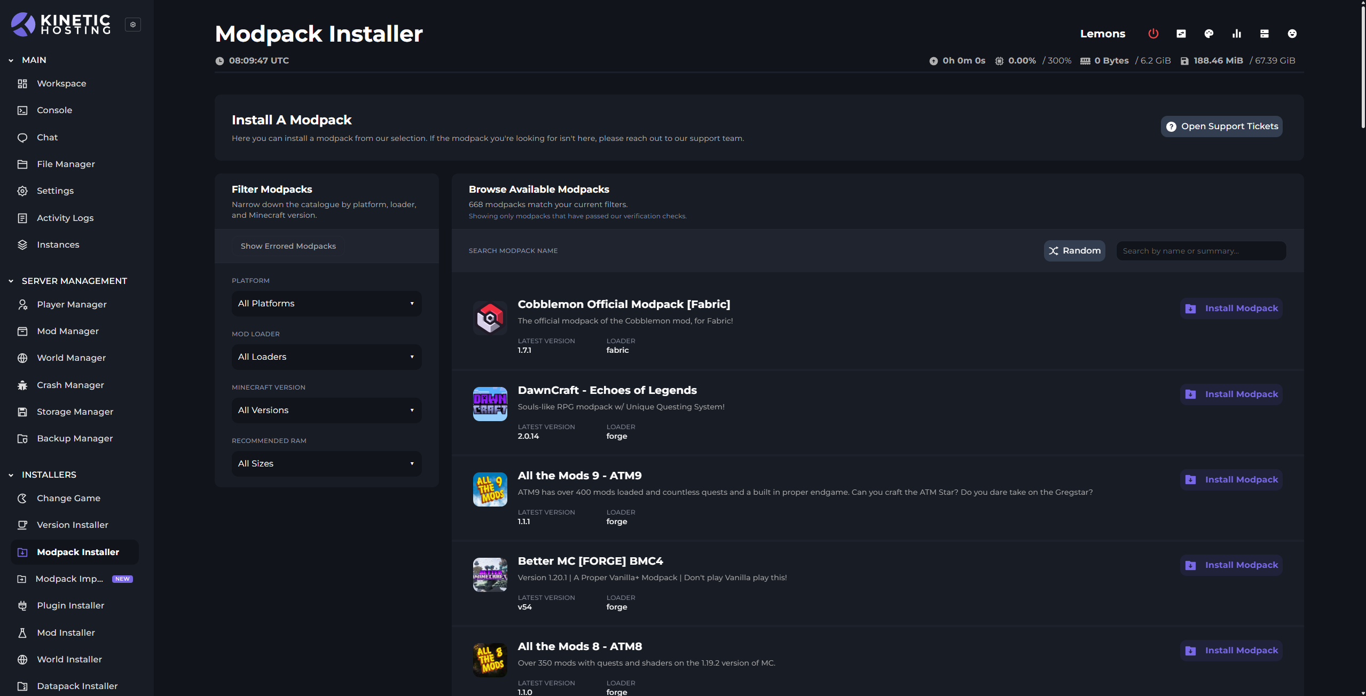
Task: Click the Random modpack button
Action: tap(1074, 251)
